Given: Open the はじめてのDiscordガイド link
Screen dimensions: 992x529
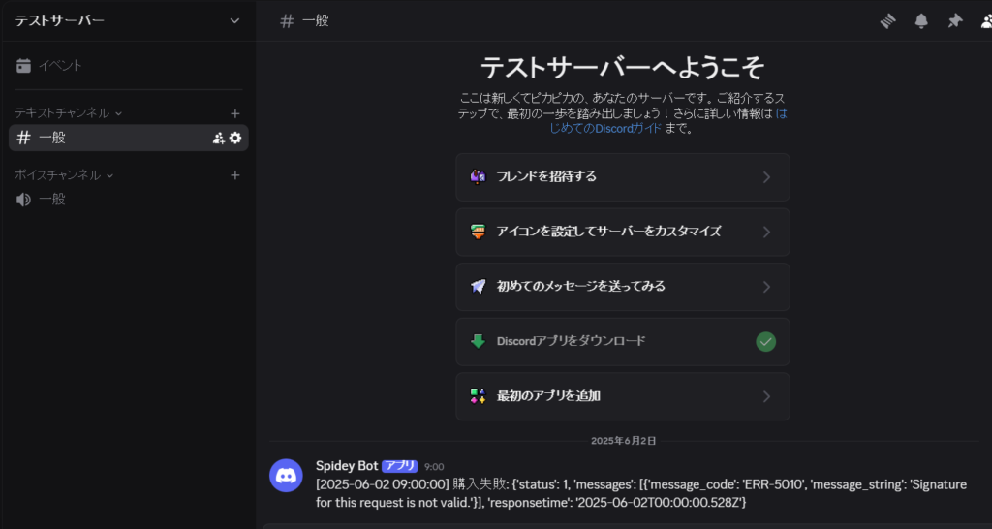Looking at the screenshot, I should [605, 129].
